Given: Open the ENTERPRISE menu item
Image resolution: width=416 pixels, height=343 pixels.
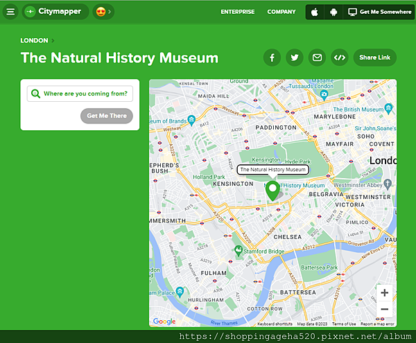Looking at the screenshot, I should pos(237,12).
